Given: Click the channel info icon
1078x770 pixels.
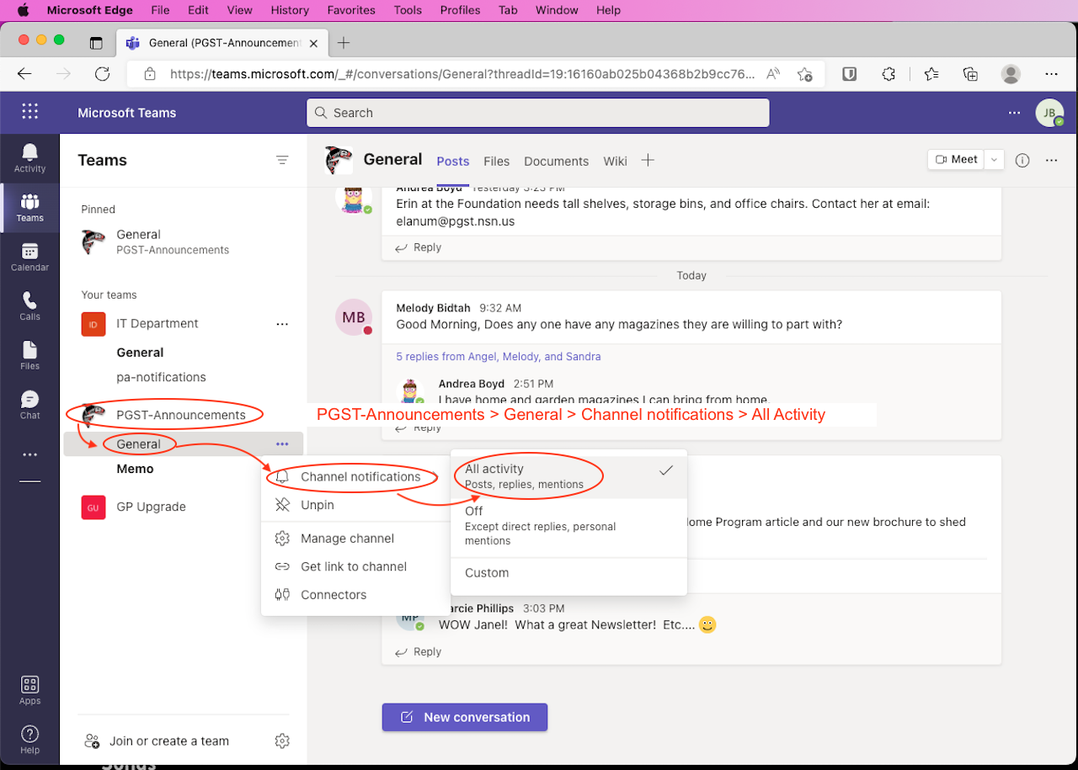Looking at the screenshot, I should click(1022, 160).
